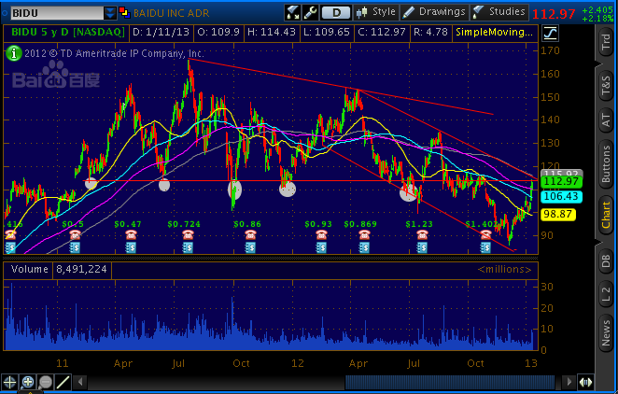Click the report notepad icon below $0.47

(131, 247)
